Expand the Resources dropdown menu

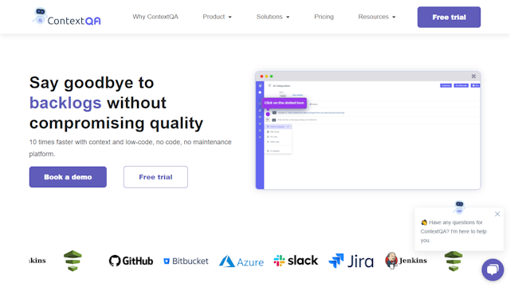[377, 17]
